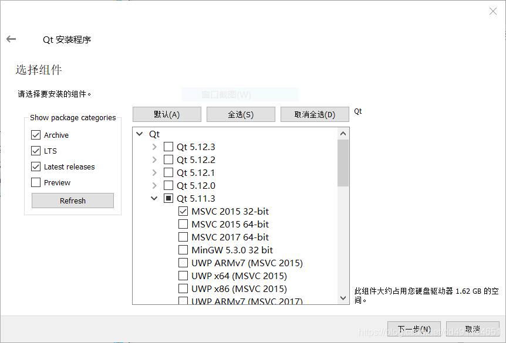Viewport: 506px width, 343px height.
Task: Select the MinGW 5.3.0 32 bit label
Action: coord(232,250)
